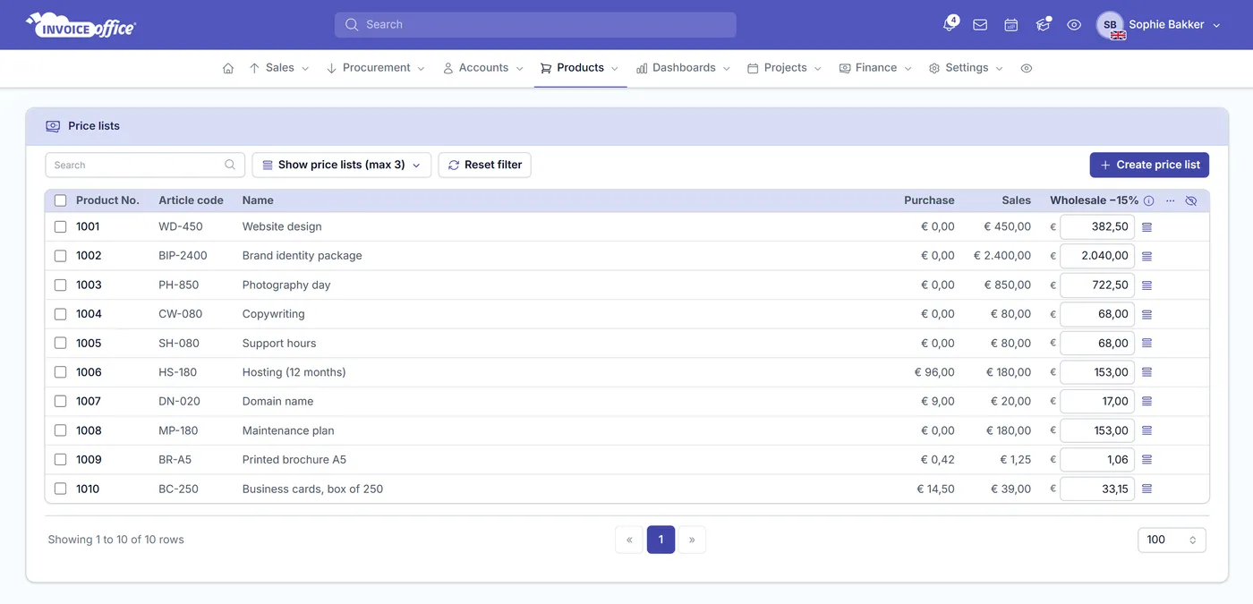1253x604 pixels.
Task: Open the graduation cap help icon
Action: click(x=1043, y=25)
